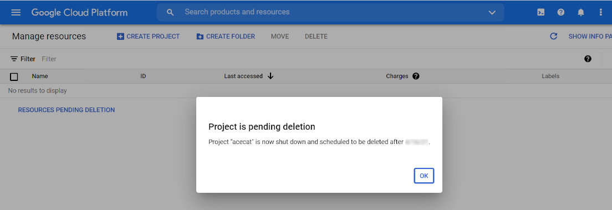Click the Google Cloud Platform logo text
This screenshot has width=612, height=210.
[x=79, y=13]
